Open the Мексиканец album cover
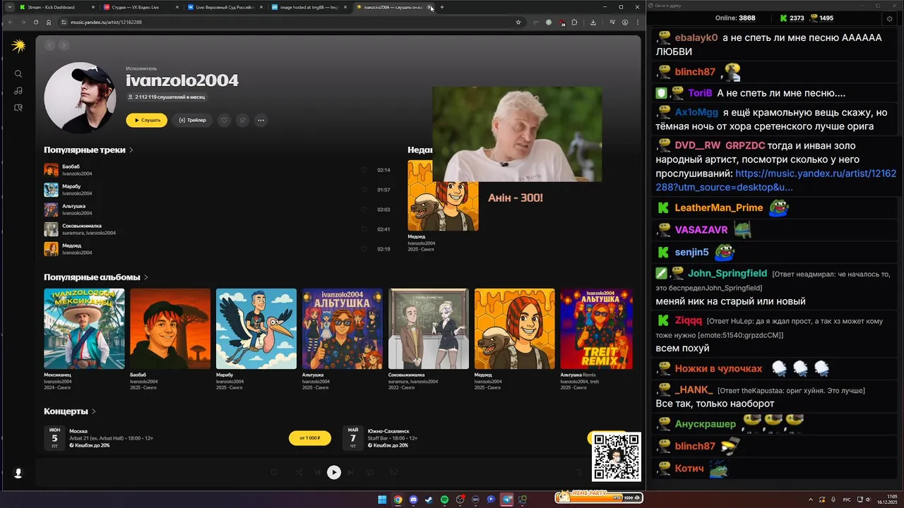Image resolution: width=904 pixels, height=508 pixels. [x=84, y=329]
